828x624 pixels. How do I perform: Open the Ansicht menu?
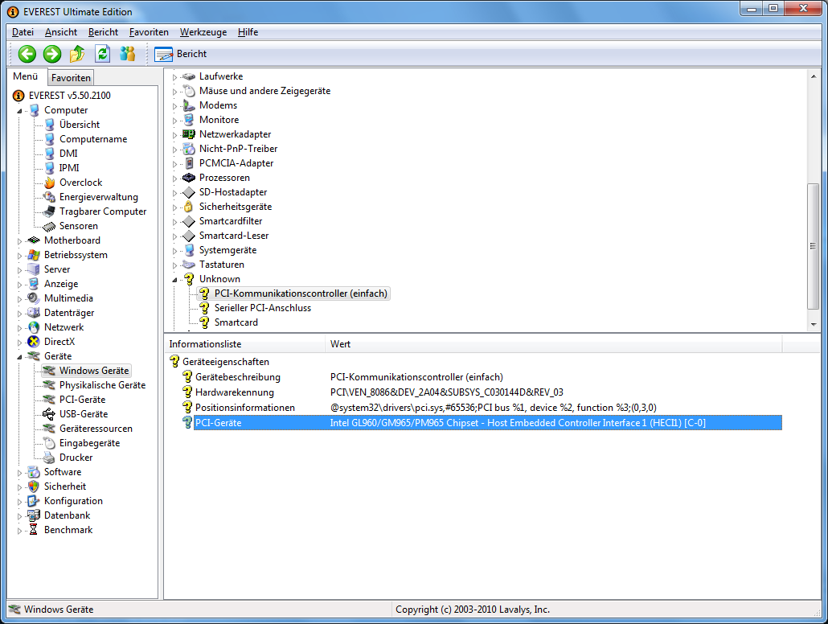coord(61,32)
